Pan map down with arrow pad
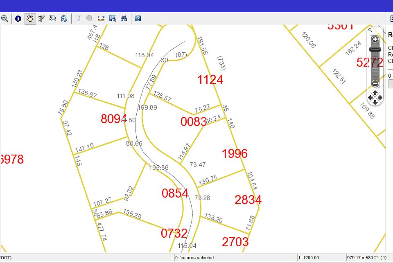 point(375,102)
